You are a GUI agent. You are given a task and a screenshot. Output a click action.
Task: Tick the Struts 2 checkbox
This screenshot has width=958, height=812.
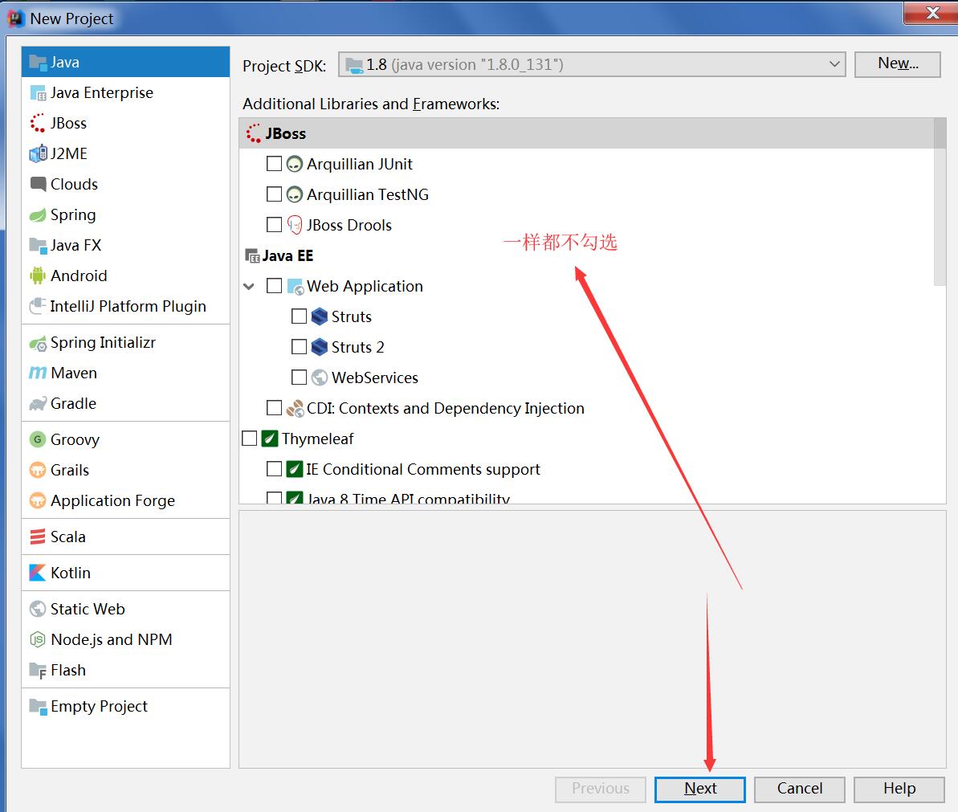point(299,347)
